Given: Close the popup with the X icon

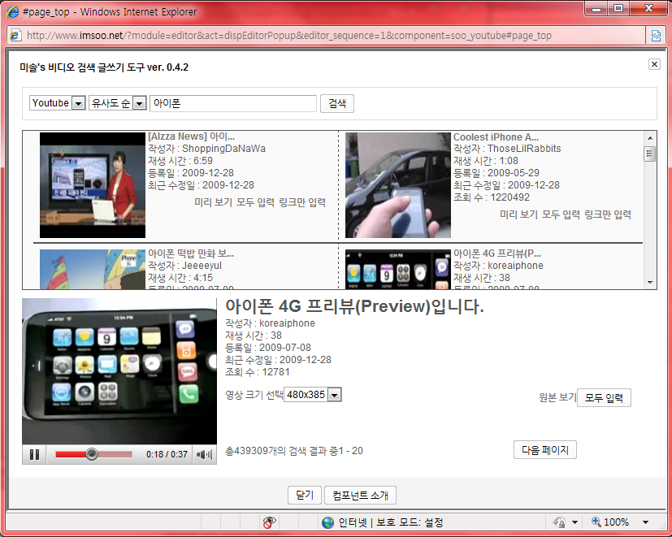Looking at the screenshot, I should coord(654,64).
